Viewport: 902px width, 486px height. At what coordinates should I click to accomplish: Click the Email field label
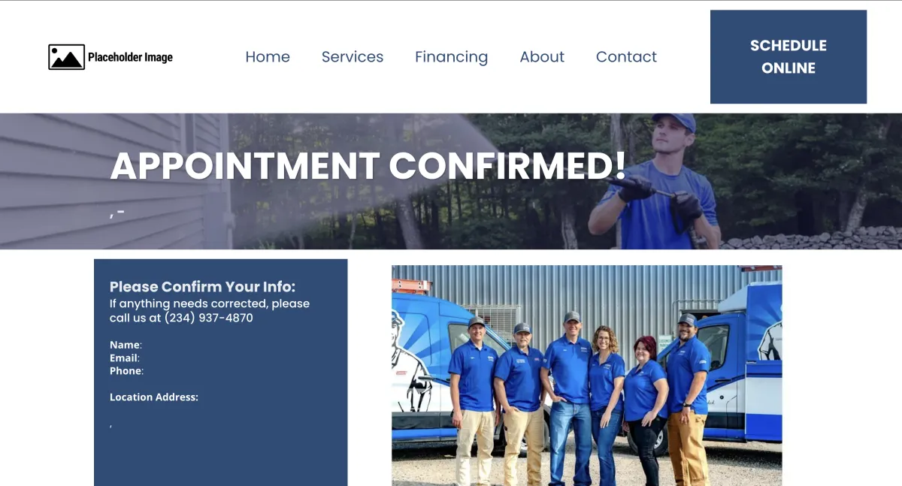click(x=125, y=358)
